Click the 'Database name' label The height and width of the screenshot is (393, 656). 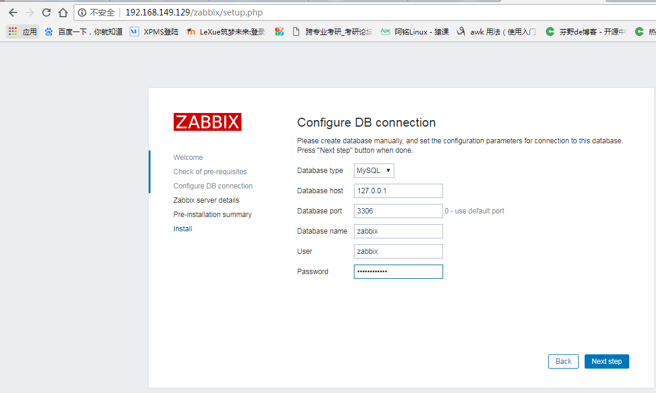point(322,231)
